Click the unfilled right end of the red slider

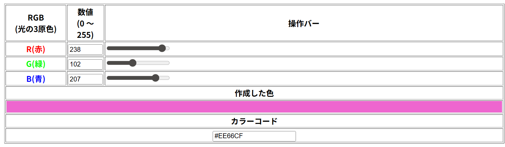[x=168, y=49]
